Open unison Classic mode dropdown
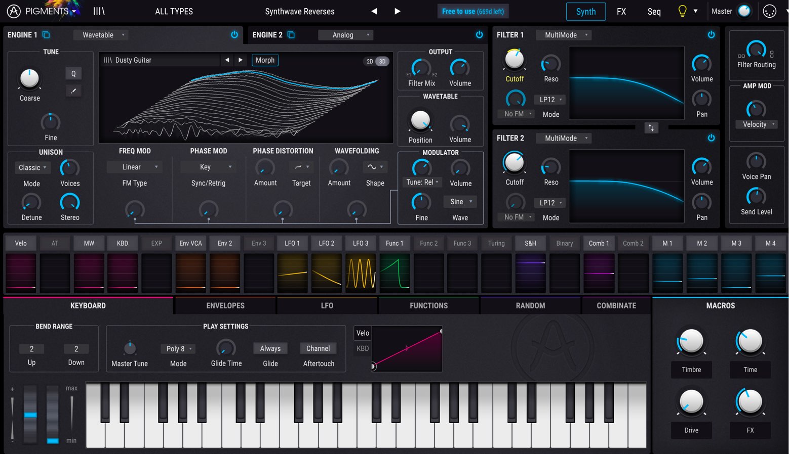Viewport: 789px width, 454px height. click(x=32, y=167)
